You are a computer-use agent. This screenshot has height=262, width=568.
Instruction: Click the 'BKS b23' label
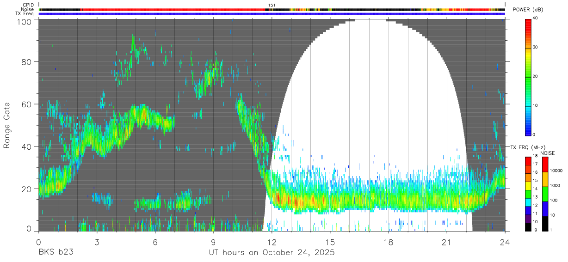55,252
